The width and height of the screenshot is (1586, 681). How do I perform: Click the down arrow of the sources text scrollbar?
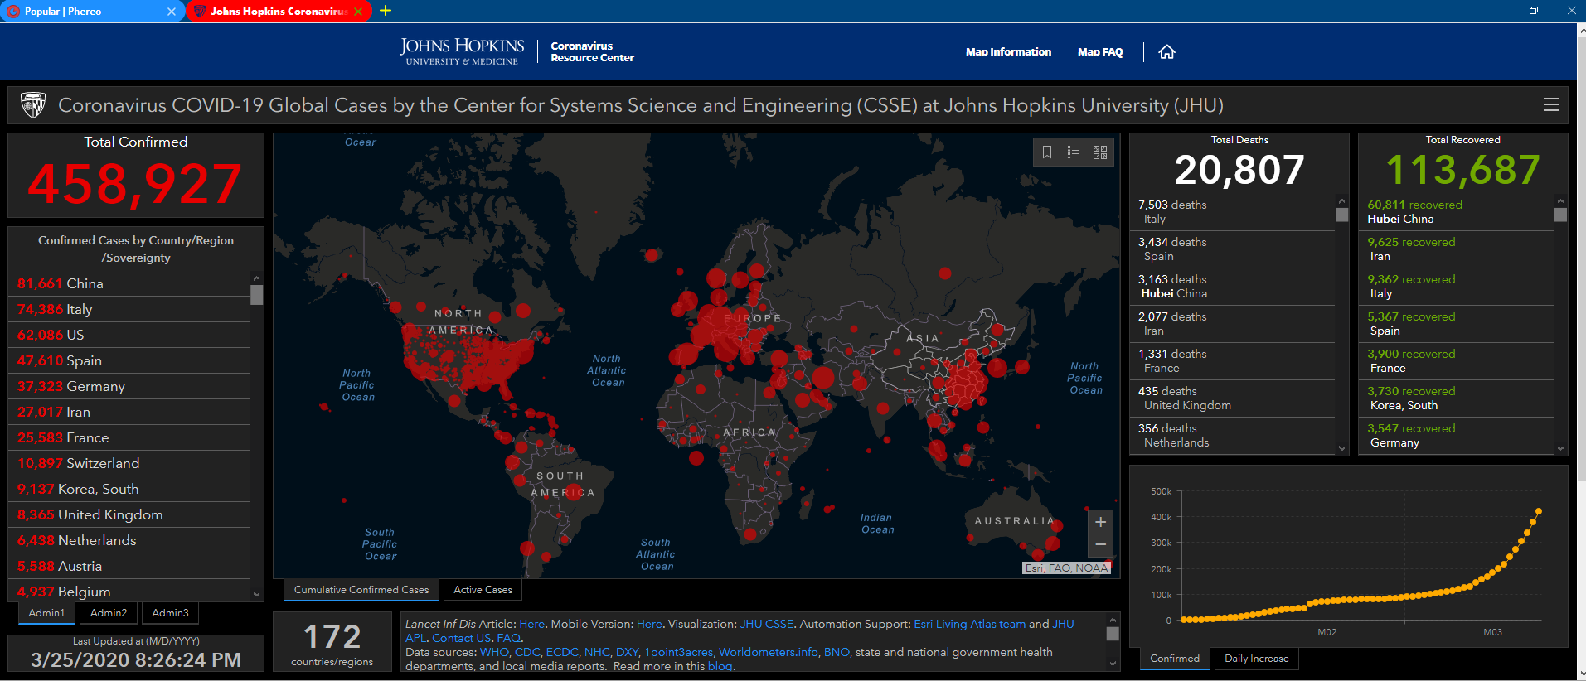1113,664
